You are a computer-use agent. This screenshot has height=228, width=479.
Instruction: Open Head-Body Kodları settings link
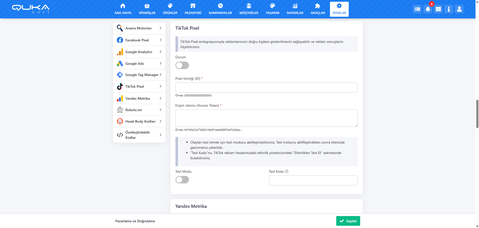[x=140, y=121]
